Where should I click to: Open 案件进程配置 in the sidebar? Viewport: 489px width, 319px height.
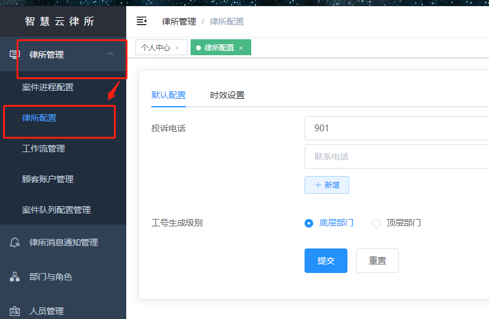[x=63, y=87]
